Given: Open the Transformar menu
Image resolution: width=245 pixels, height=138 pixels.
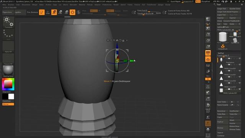Looking at the screenshot, I should (x=152, y=5).
